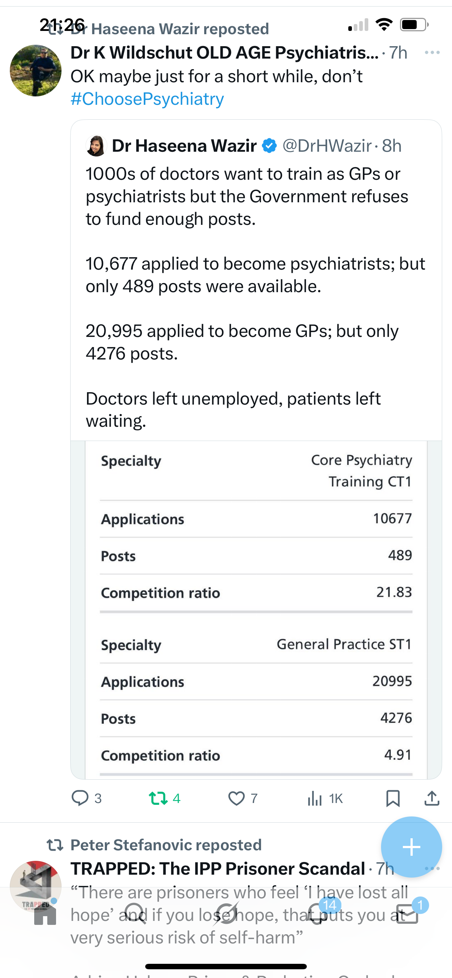Toggle like on the post with 7 likes
This screenshot has height=978, width=452.
click(237, 798)
